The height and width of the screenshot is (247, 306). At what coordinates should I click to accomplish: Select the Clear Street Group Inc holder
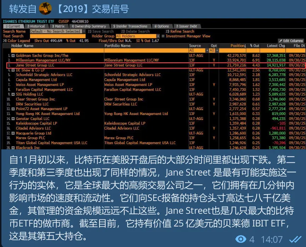[x=35, y=99]
